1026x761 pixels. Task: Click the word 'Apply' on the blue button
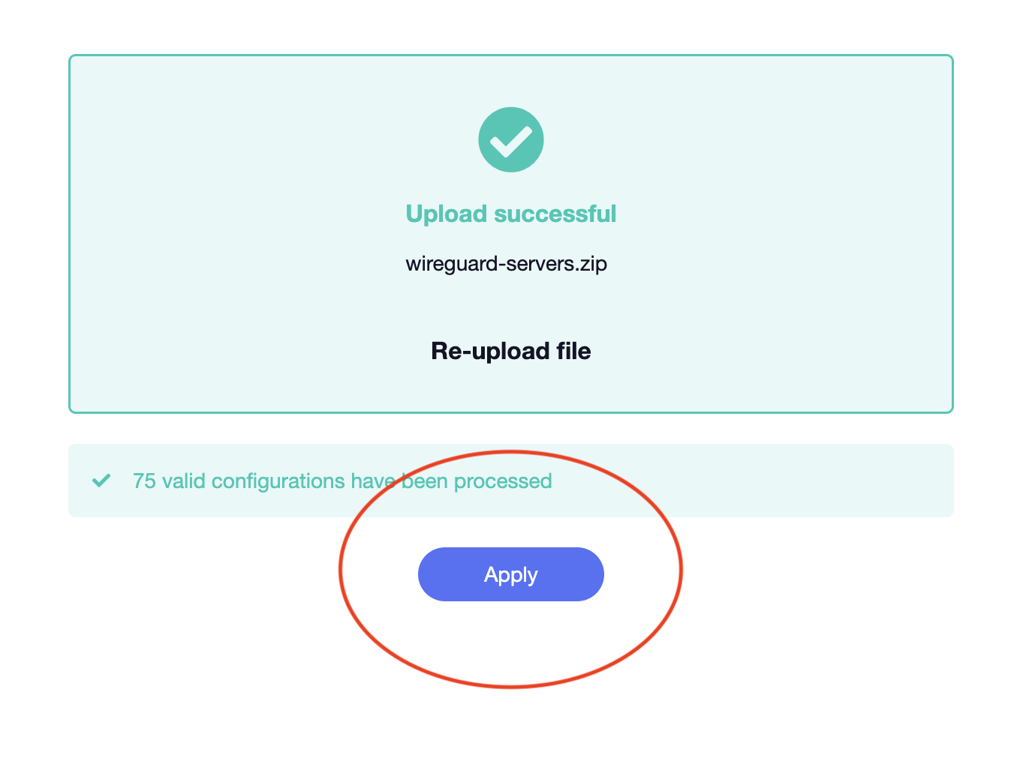pos(510,575)
